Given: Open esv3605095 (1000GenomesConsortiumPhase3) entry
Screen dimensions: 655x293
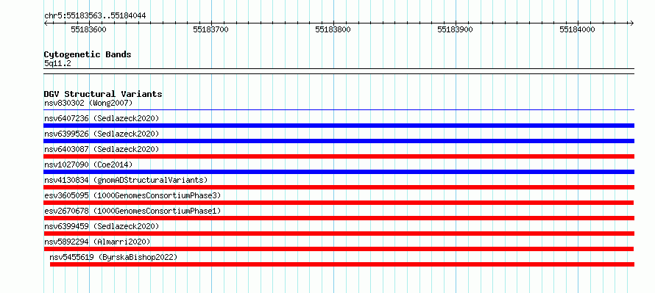Looking at the screenshot, I should tap(132, 195).
